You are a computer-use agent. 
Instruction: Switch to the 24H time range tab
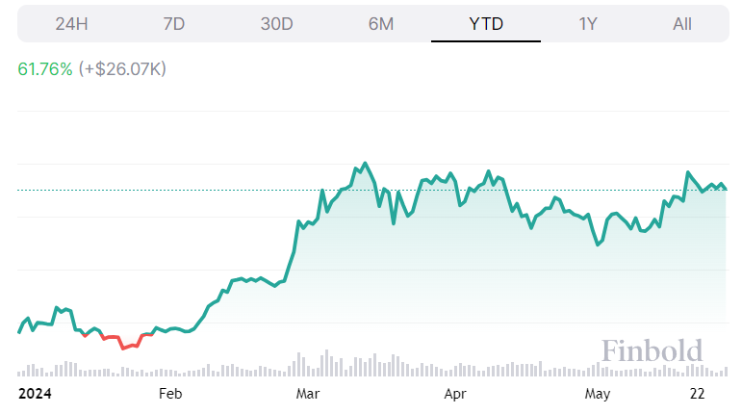(72, 24)
